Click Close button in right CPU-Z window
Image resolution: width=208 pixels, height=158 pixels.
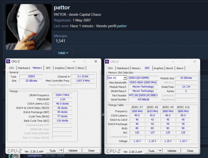tap(190, 151)
